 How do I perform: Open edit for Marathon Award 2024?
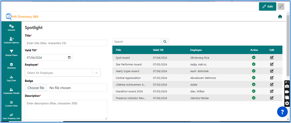click(x=272, y=91)
